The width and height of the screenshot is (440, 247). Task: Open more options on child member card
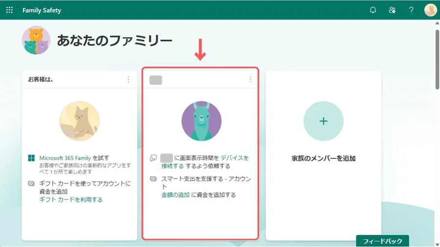250,79
